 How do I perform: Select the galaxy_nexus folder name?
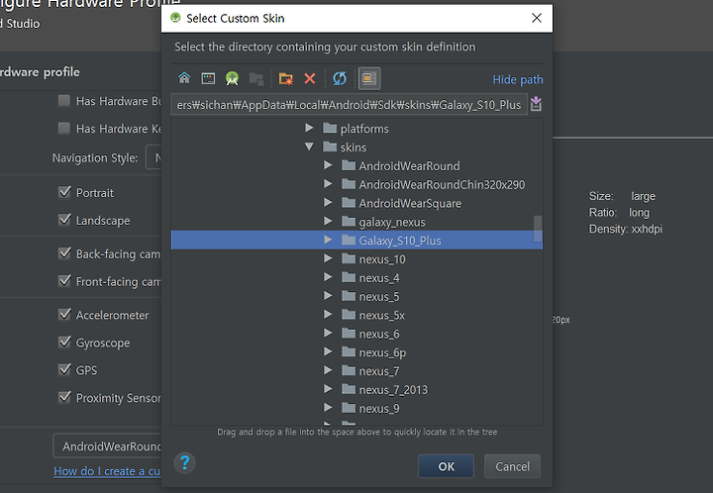(x=392, y=222)
